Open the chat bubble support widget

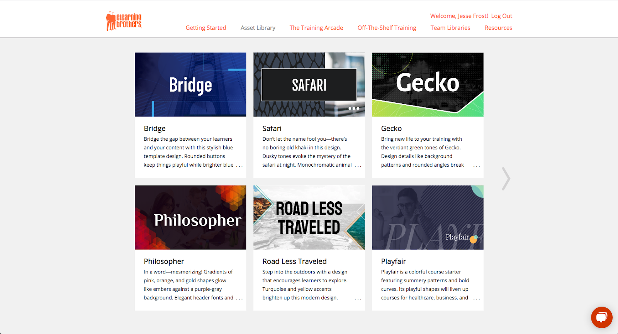601,317
